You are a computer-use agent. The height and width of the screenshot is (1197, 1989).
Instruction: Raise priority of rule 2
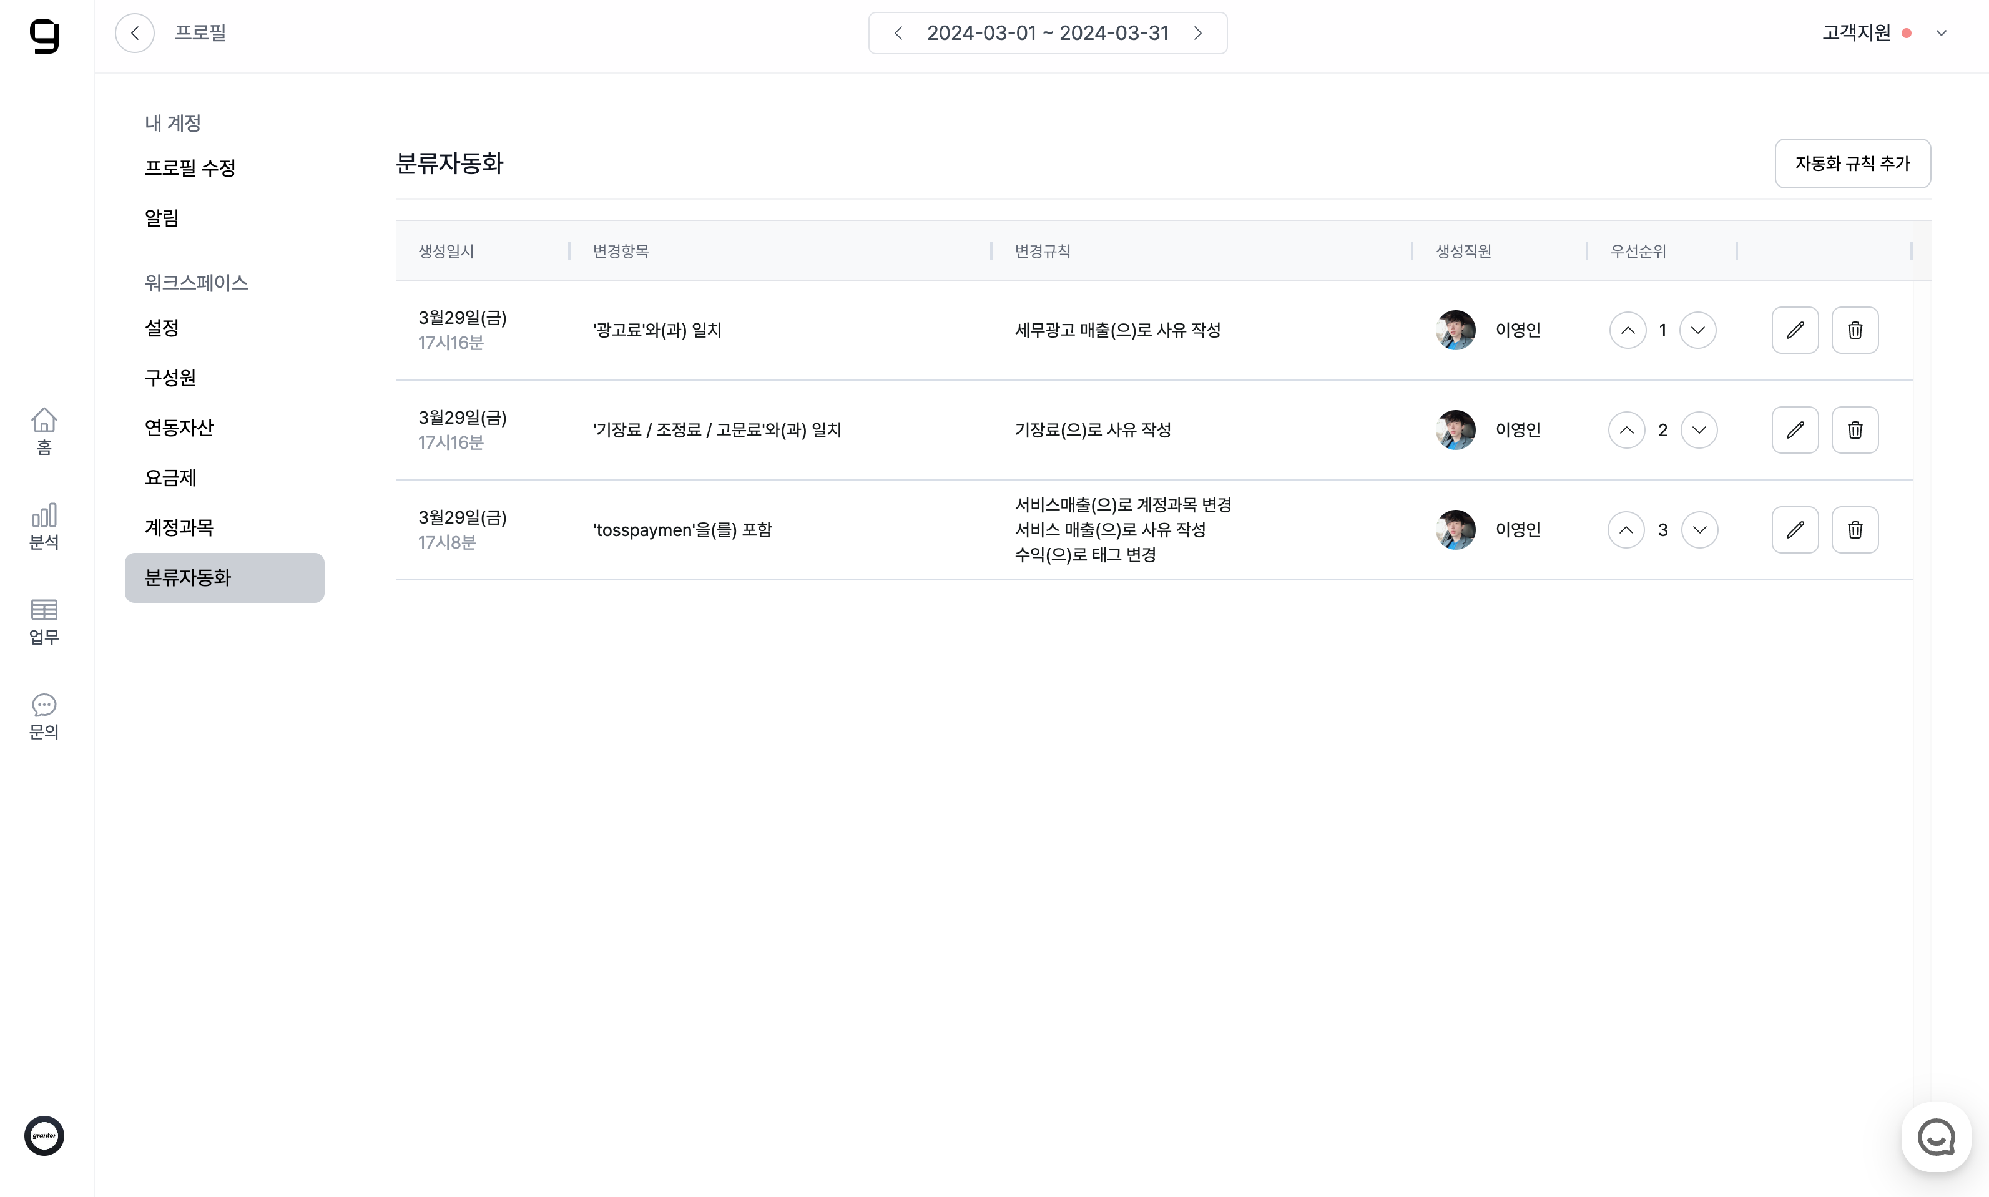(x=1627, y=430)
